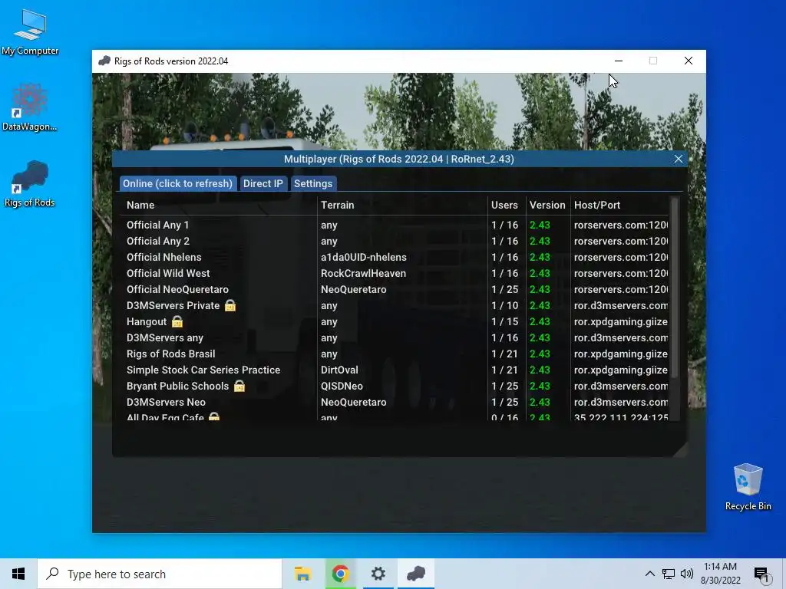Open the notification center icon
Screen dimensions: 786x589
pyautogui.click(x=762, y=574)
